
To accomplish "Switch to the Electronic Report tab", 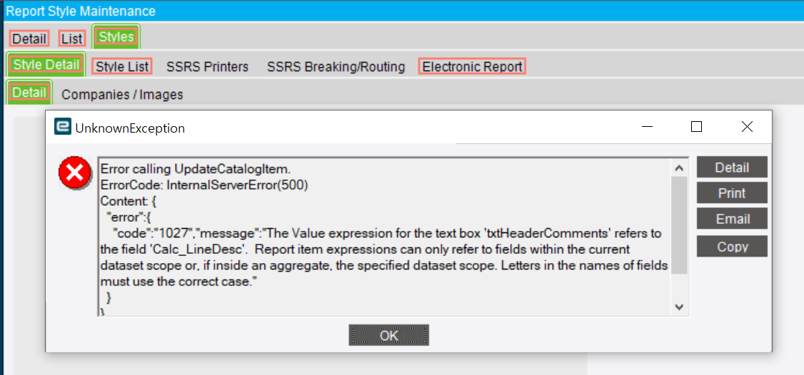I will coord(472,66).
